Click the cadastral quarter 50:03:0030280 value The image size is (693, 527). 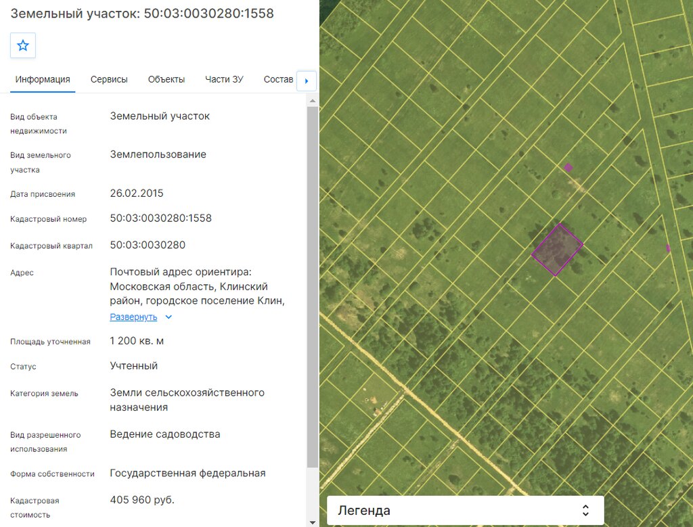[x=148, y=245]
